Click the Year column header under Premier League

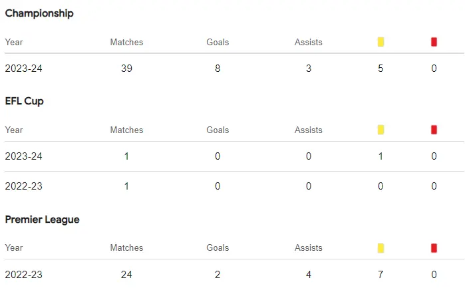(x=14, y=247)
